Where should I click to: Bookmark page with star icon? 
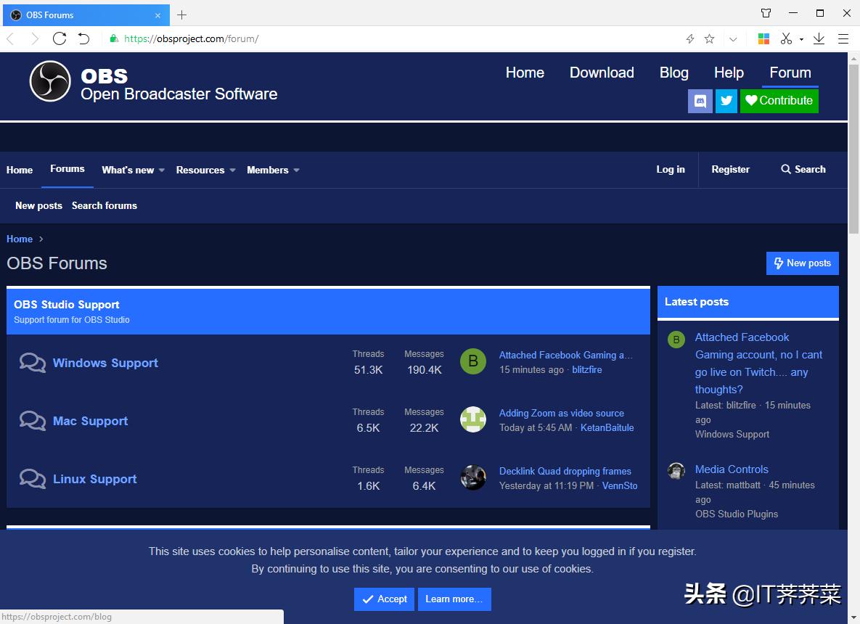point(709,38)
